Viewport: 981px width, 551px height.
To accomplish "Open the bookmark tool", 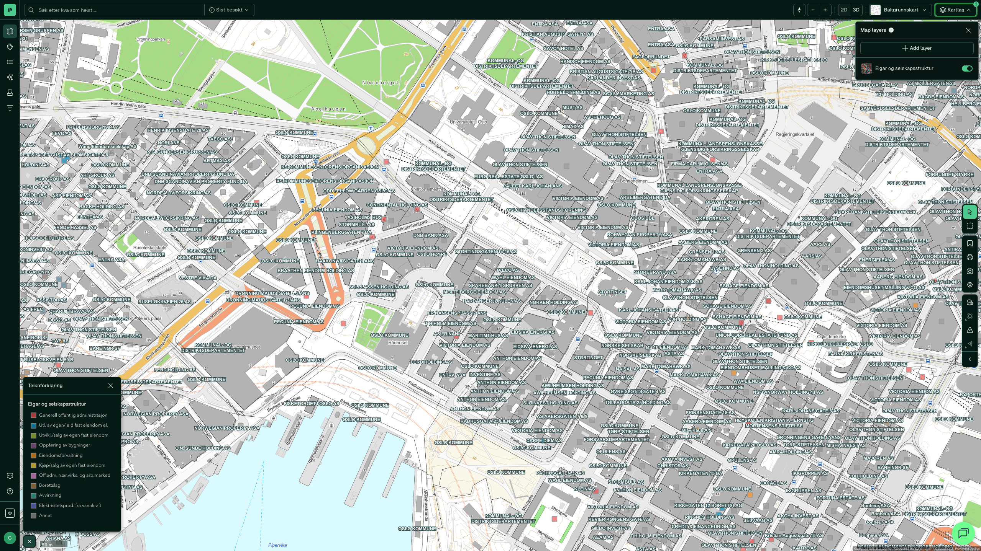I will point(970,244).
